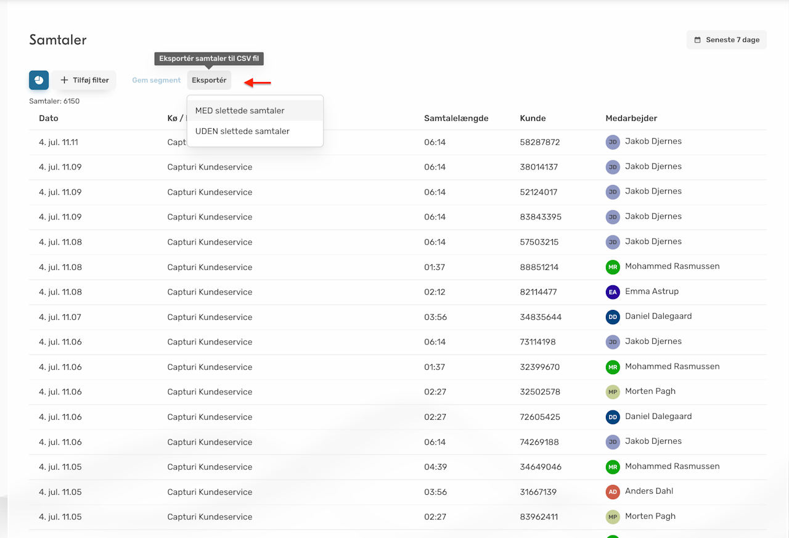The width and height of the screenshot is (789, 538).
Task: Click Anders Dahl's red AD avatar
Action: click(612, 492)
